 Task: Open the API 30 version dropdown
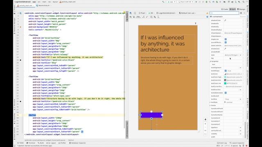(151, 13)
